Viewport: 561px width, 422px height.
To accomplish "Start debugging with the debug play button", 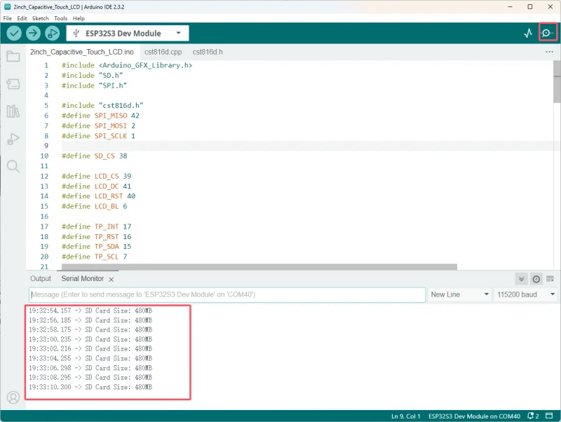I will click(52, 33).
